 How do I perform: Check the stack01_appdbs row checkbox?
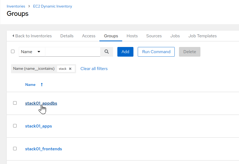15,103
